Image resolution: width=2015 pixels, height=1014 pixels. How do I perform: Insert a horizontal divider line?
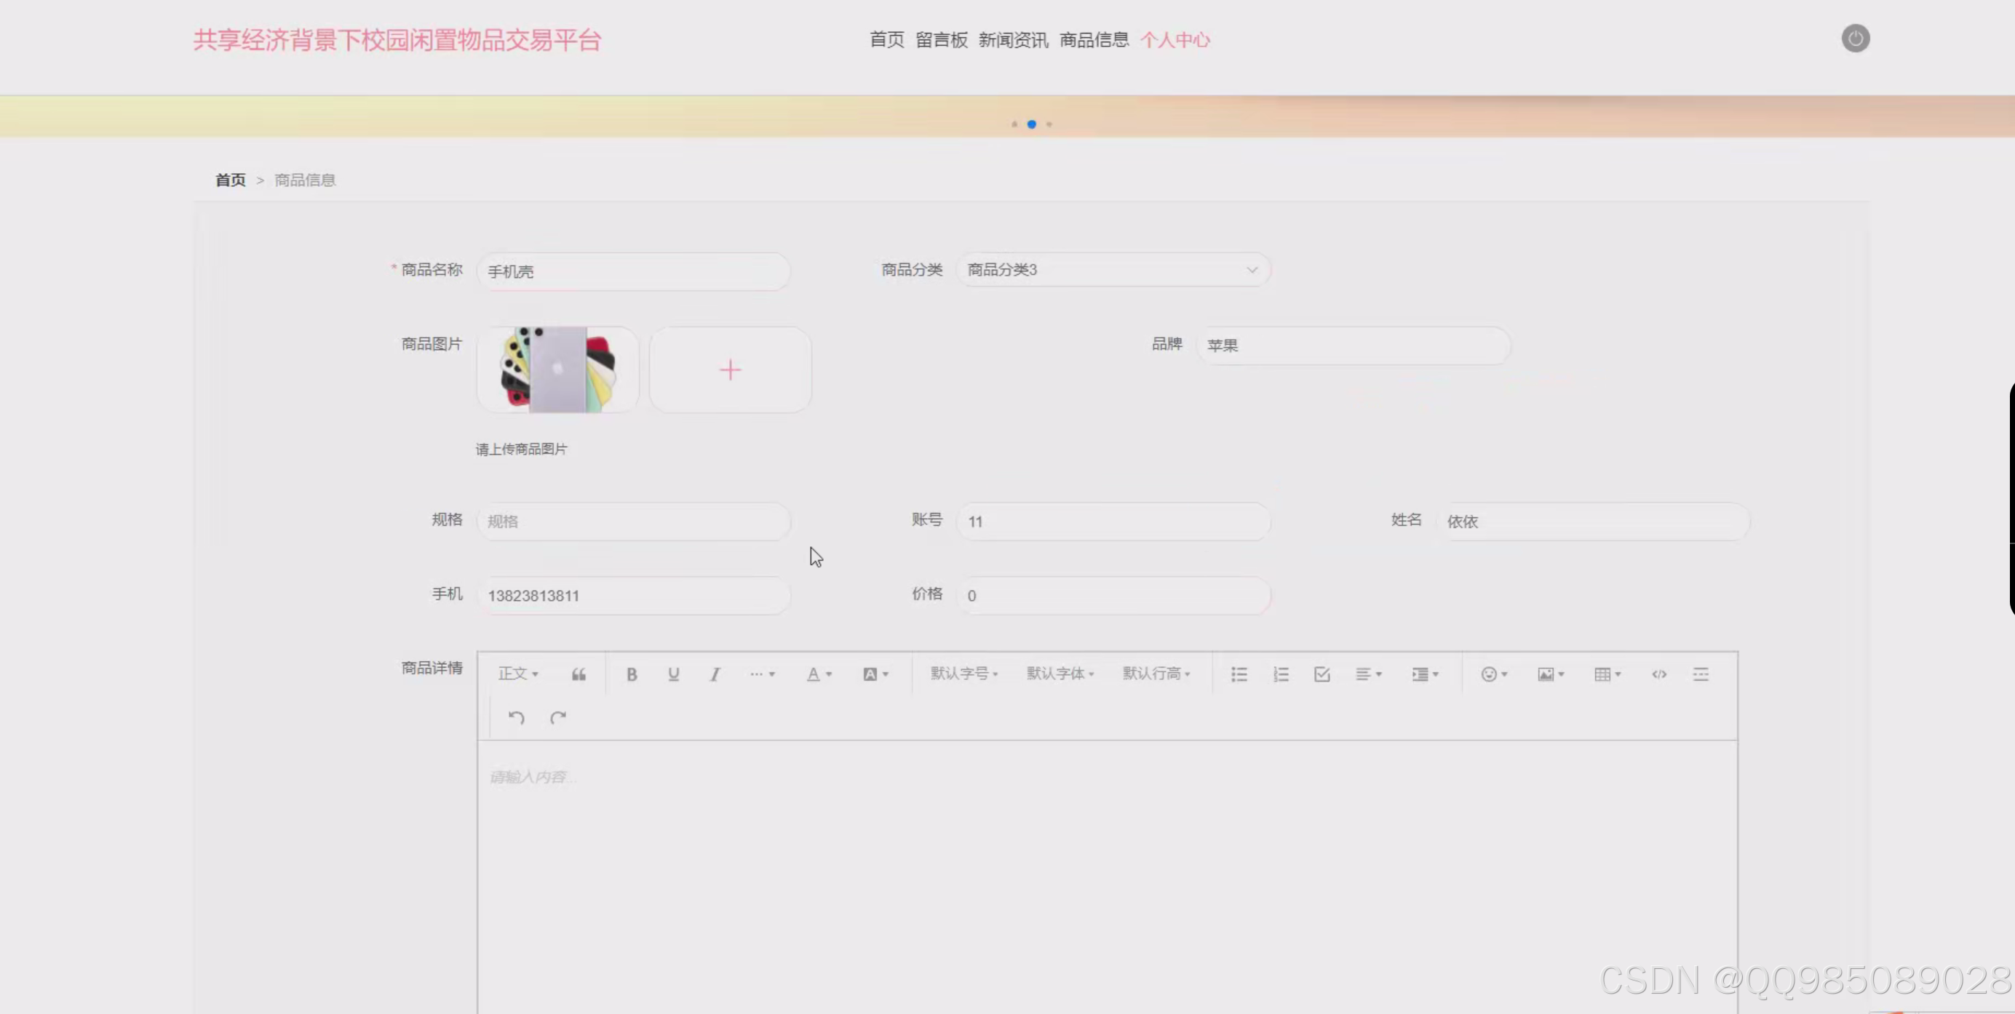(x=1701, y=673)
